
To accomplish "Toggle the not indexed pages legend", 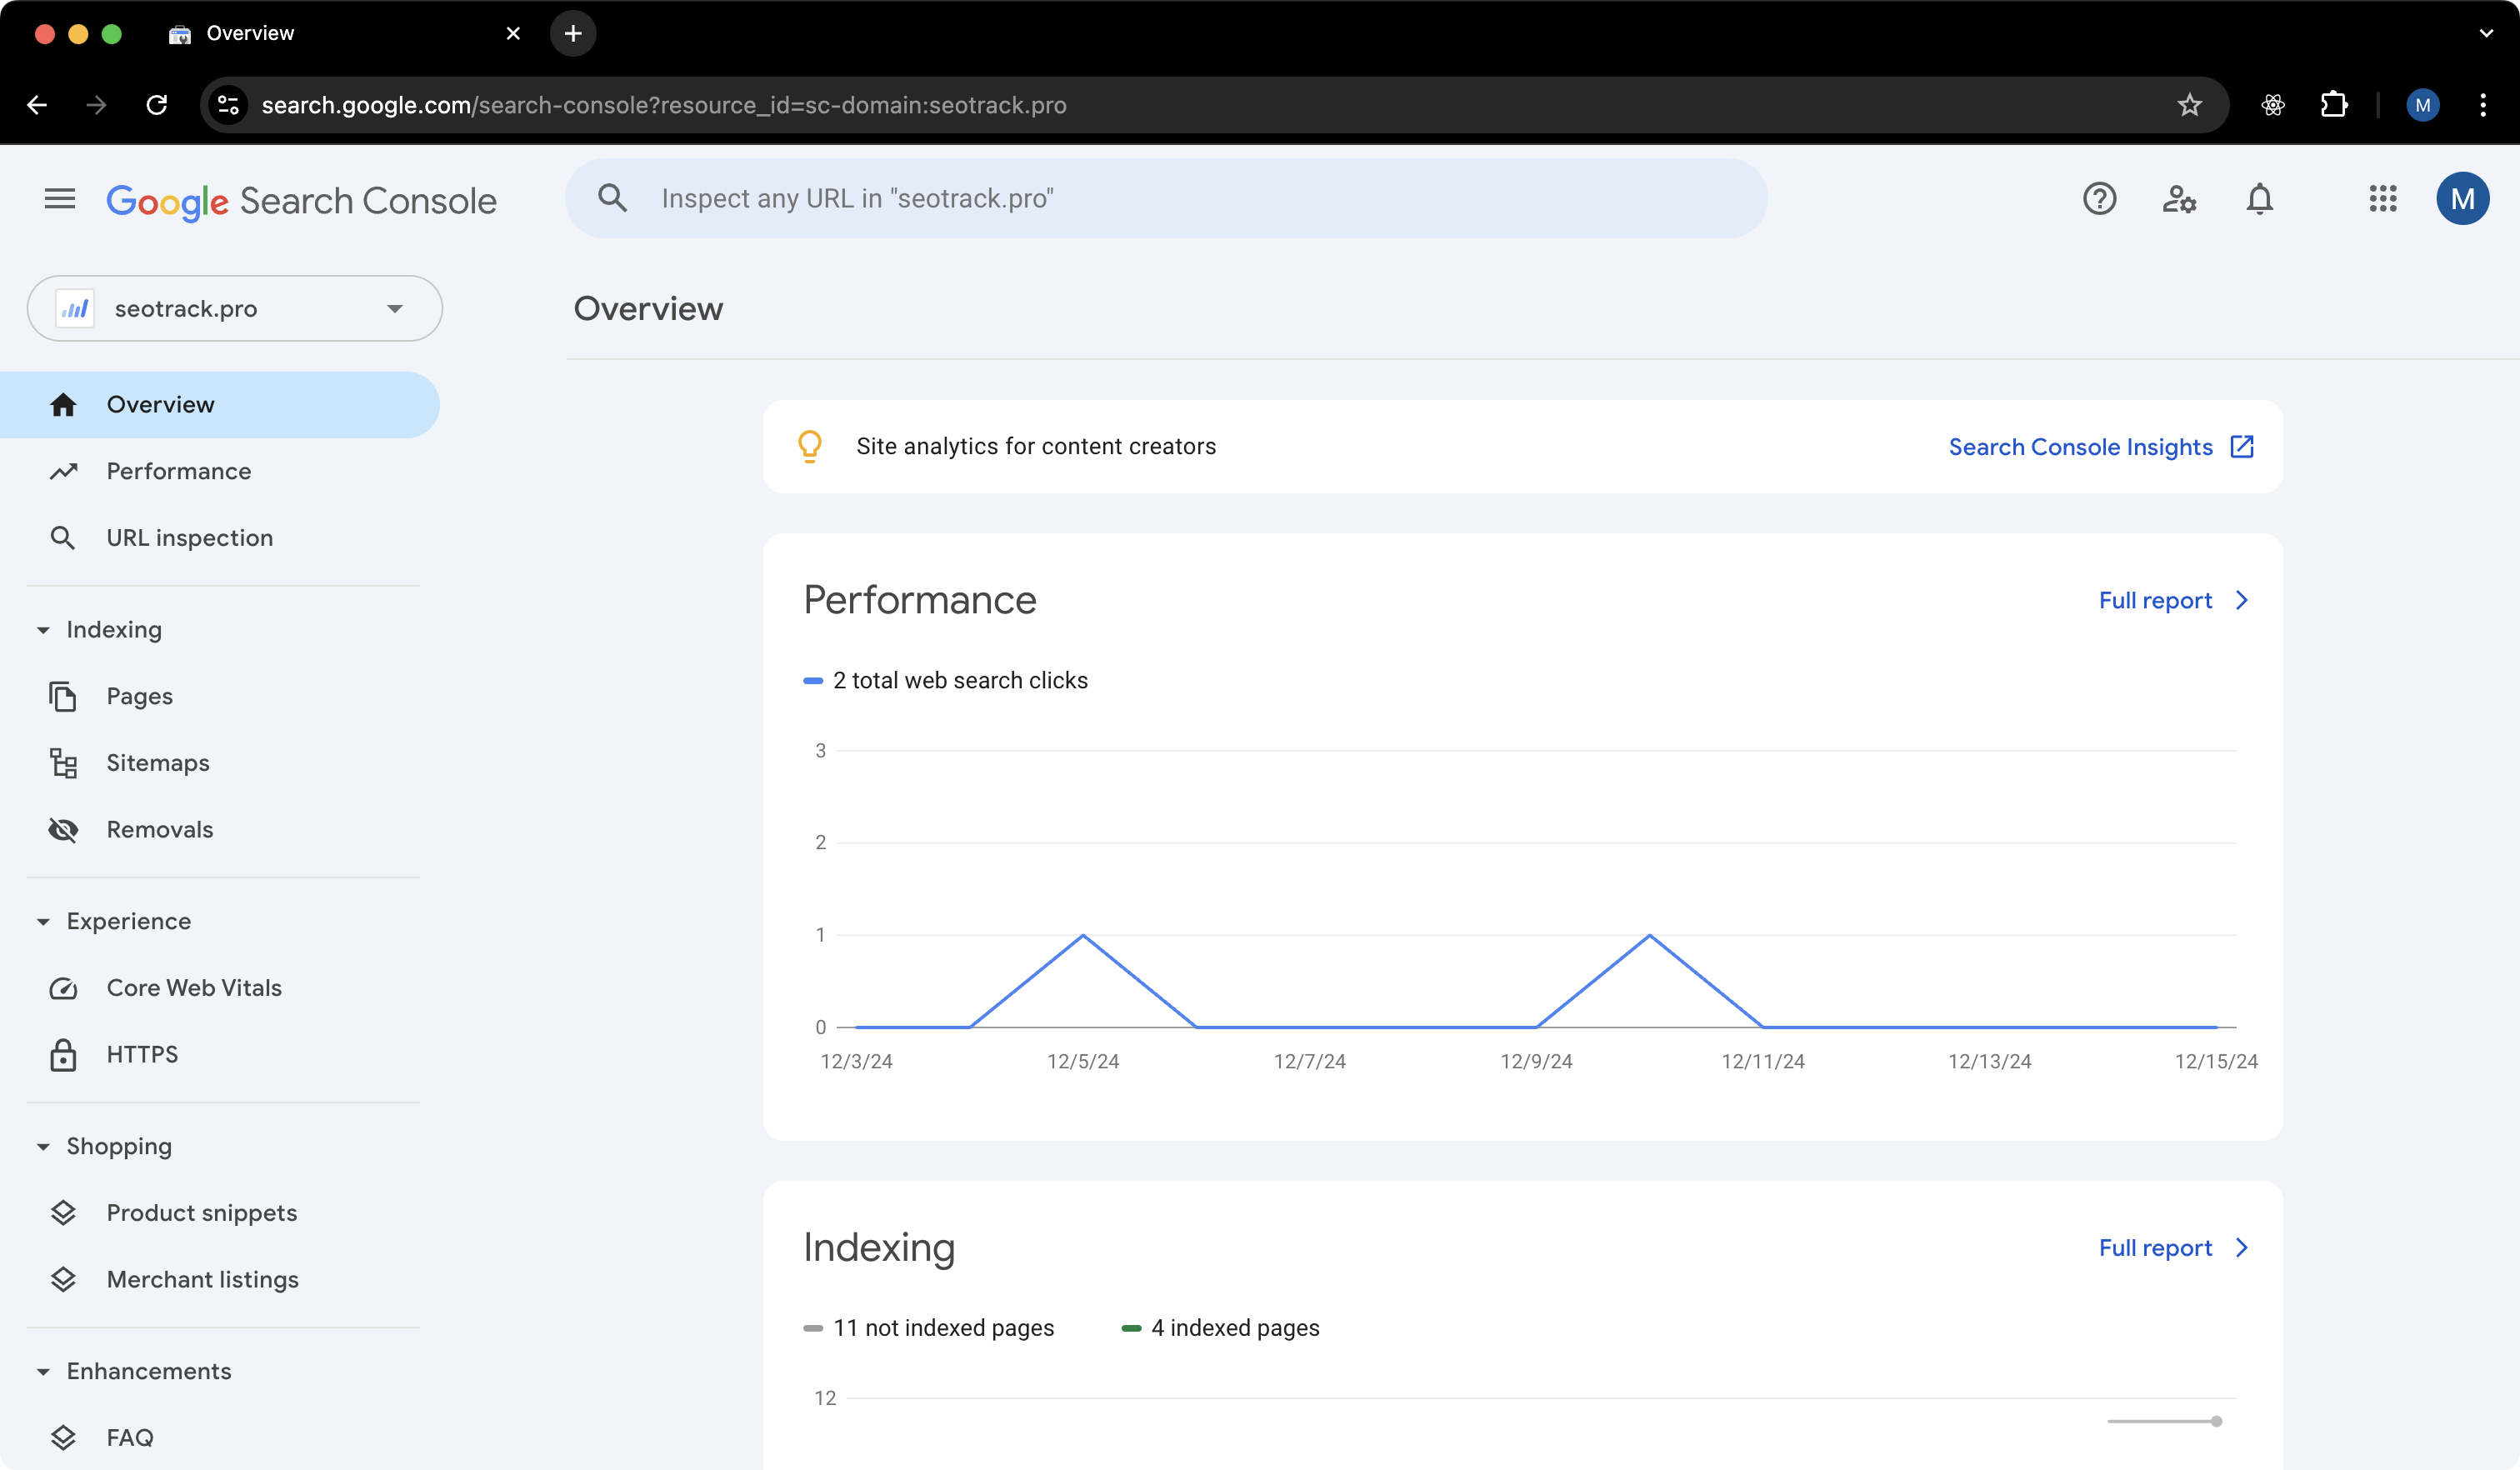I will (x=930, y=1328).
